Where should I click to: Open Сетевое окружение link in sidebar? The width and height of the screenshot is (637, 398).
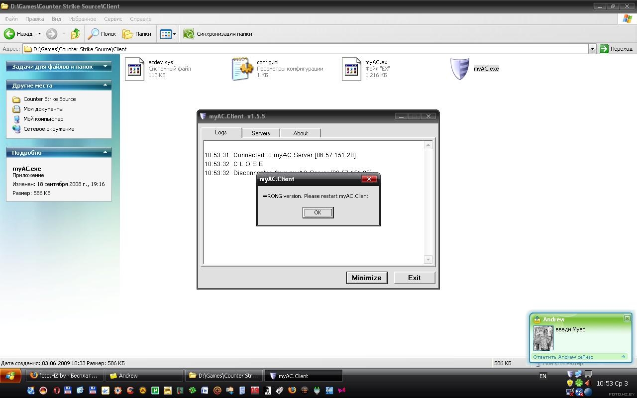click(x=49, y=129)
